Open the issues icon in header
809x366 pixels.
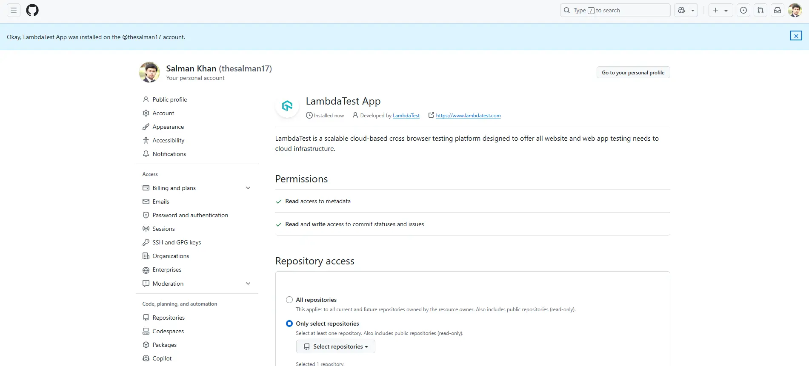click(x=743, y=10)
